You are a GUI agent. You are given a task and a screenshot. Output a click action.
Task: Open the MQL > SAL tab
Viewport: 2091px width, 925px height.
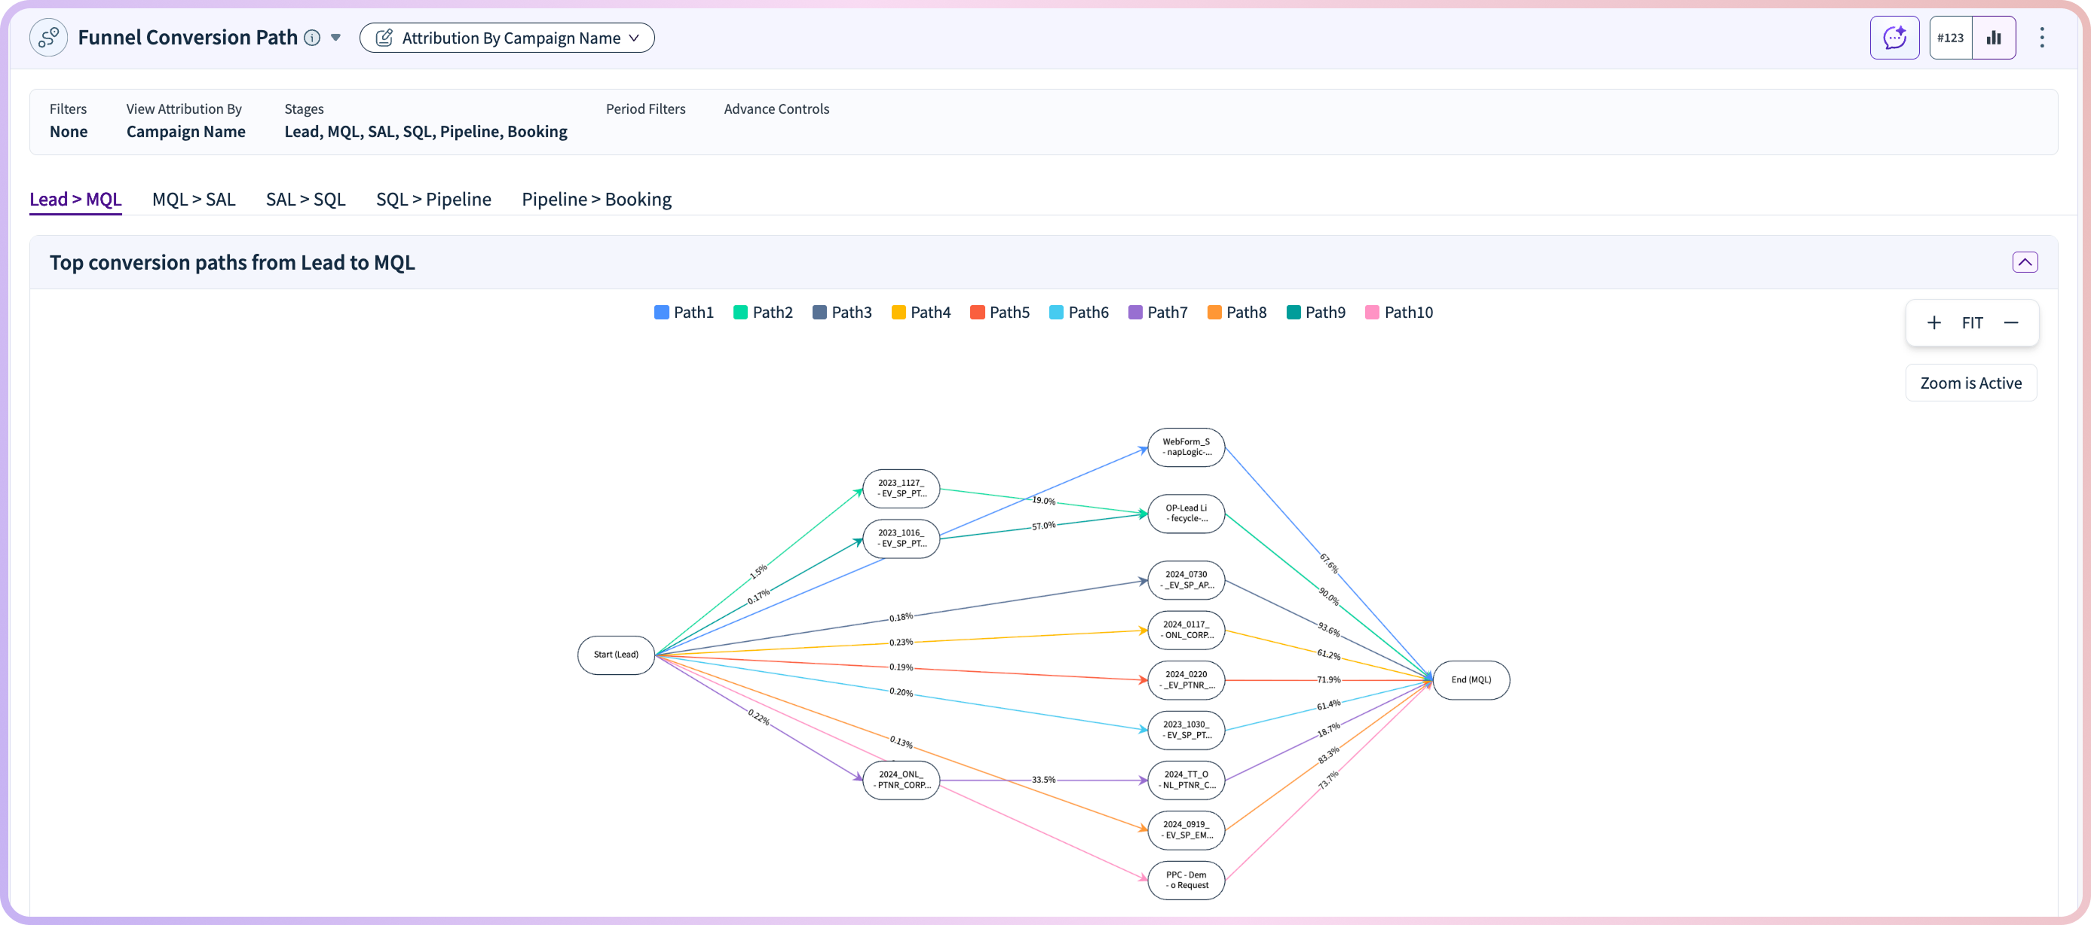tap(193, 199)
